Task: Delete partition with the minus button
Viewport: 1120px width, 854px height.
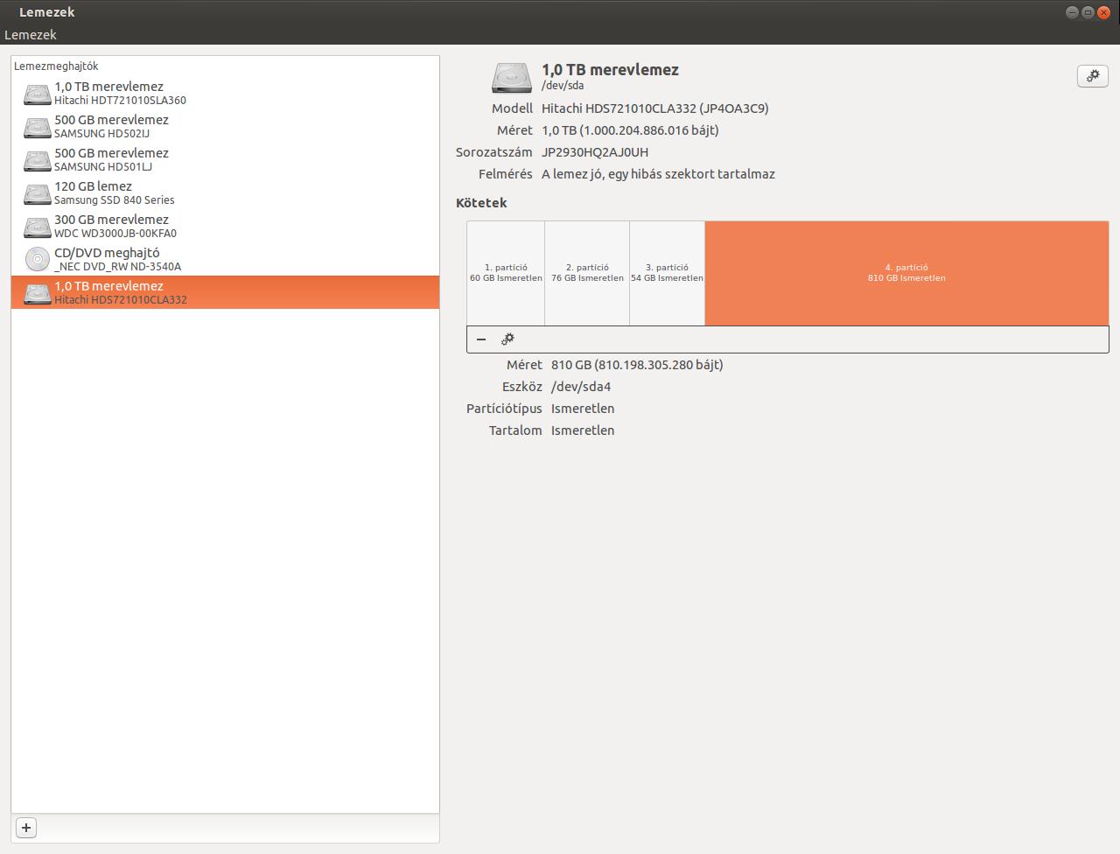Action: tap(481, 339)
